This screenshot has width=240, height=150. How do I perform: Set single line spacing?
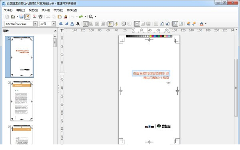coord(137,24)
